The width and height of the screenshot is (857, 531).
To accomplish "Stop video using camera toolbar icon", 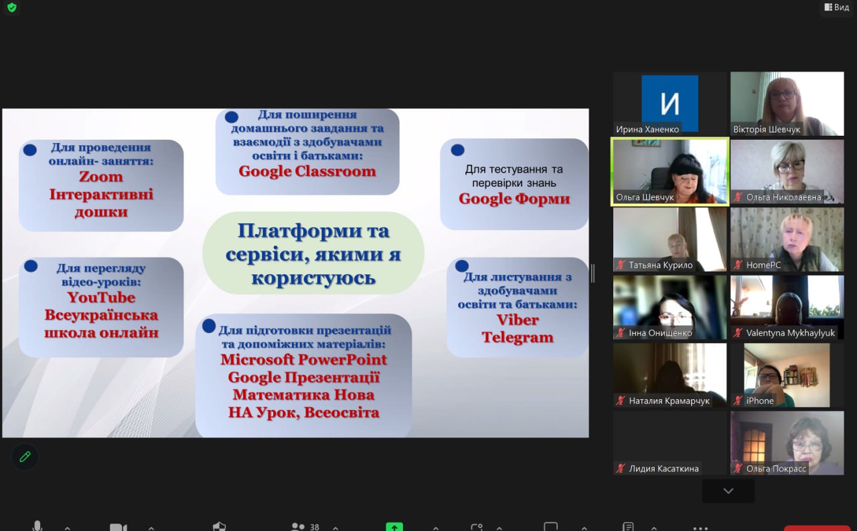I will (x=119, y=527).
